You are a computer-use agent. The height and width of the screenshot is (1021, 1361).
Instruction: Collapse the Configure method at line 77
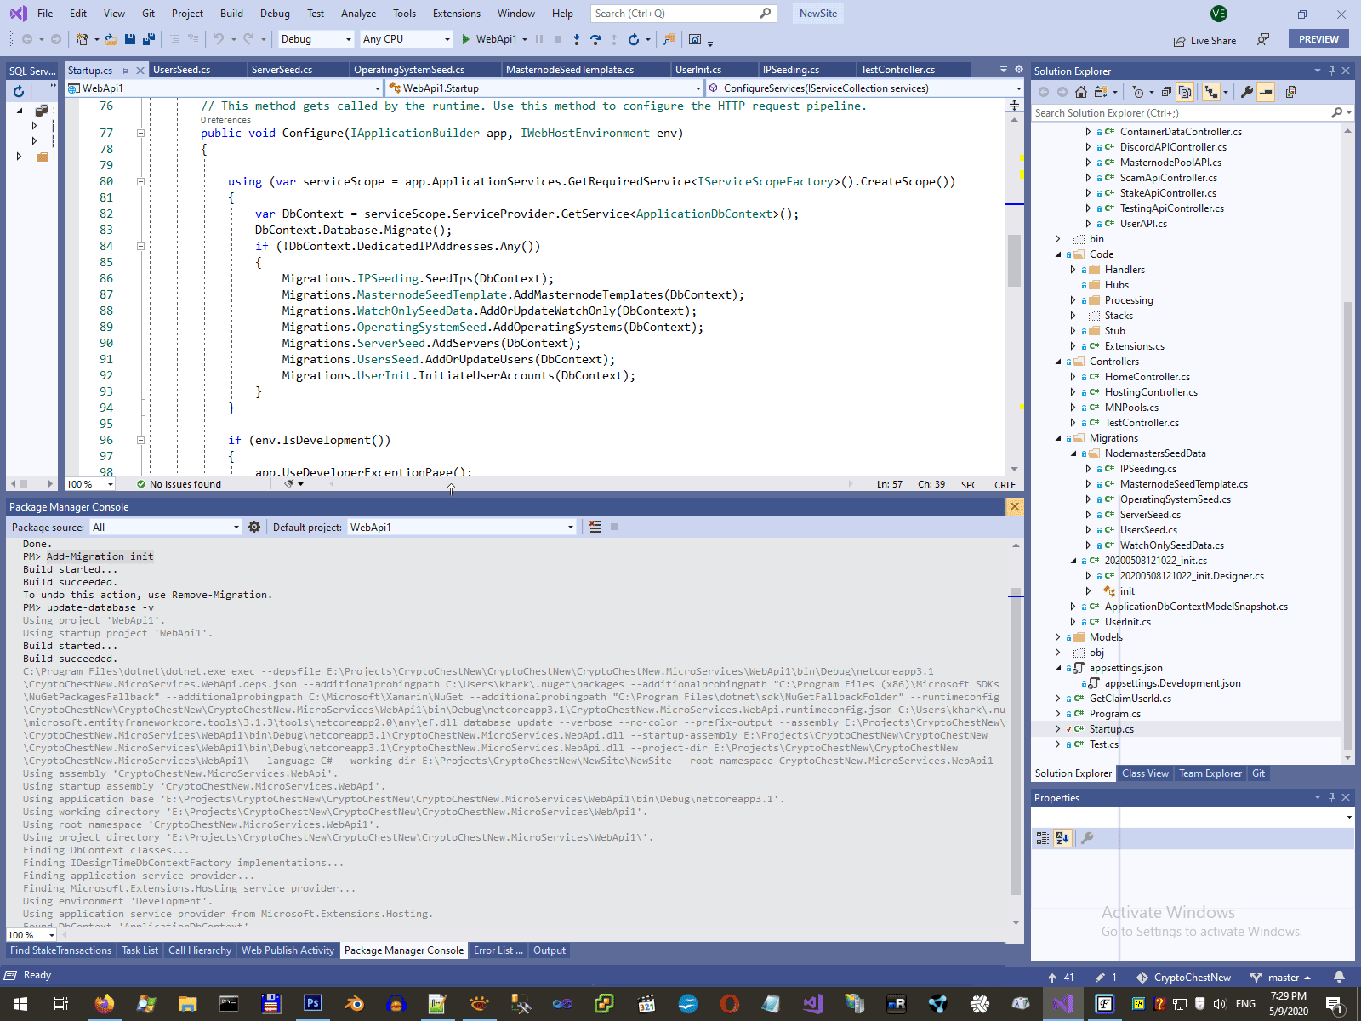point(140,133)
